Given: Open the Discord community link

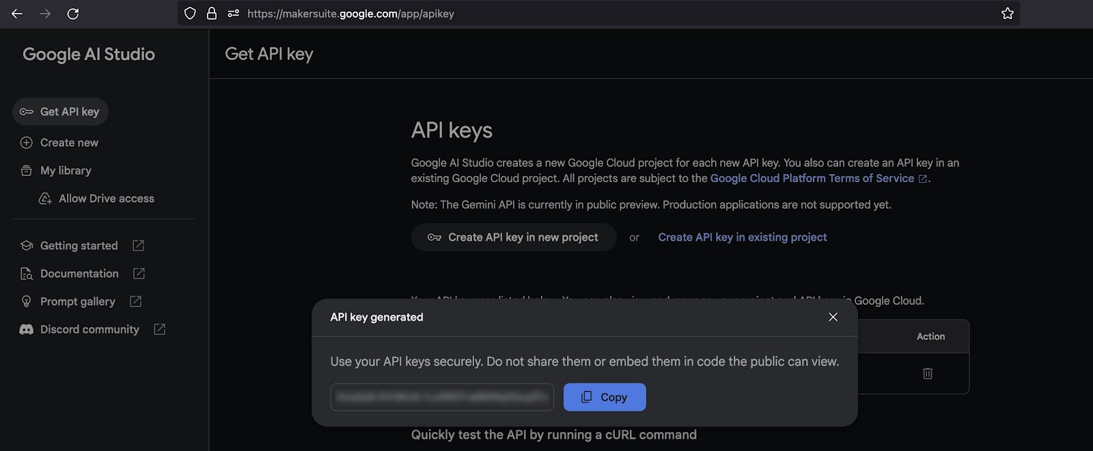Looking at the screenshot, I should 89,330.
